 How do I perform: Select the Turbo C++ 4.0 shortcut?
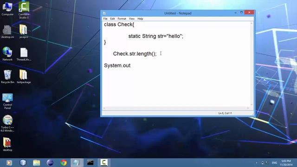7,123
